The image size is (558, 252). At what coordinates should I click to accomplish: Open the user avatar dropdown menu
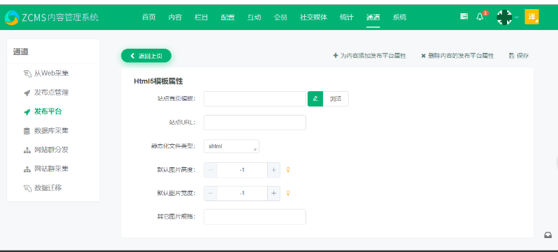pyautogui.click(x=508, y=17)
